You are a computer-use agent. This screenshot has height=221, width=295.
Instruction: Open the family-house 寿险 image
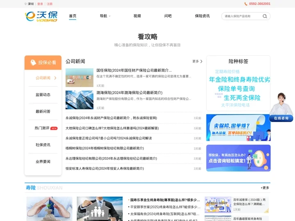pyautogui.click(x=100, y=209)
